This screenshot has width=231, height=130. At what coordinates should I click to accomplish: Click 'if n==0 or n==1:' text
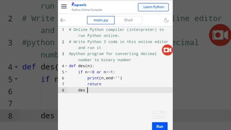click(x=96, y=72)
